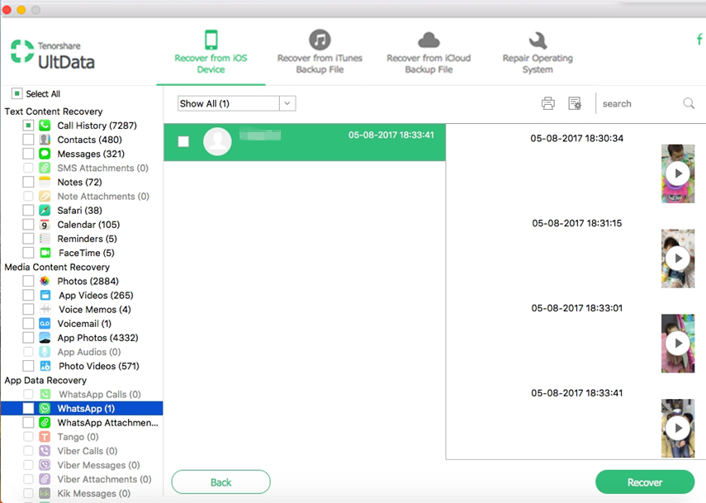Click the Safari compass icon
The image size is (706, 503).
(45, 211)
